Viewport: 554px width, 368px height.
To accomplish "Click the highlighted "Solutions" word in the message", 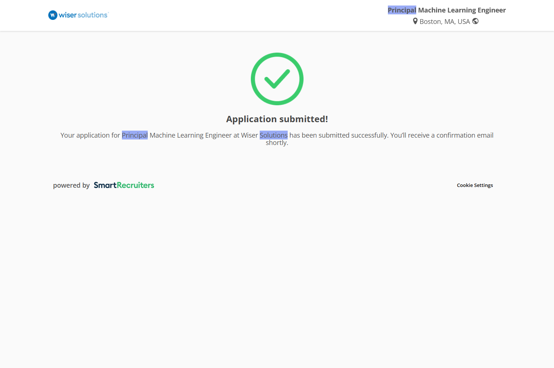I will pyautogui.click(x=273, y=135).
